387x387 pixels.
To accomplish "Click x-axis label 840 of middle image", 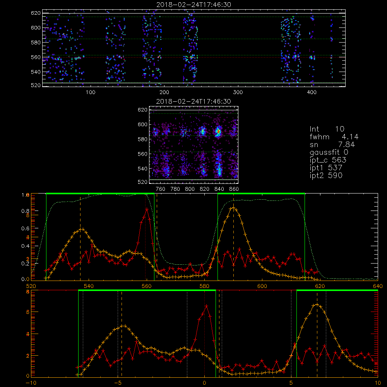I will (x=219, y=189).
